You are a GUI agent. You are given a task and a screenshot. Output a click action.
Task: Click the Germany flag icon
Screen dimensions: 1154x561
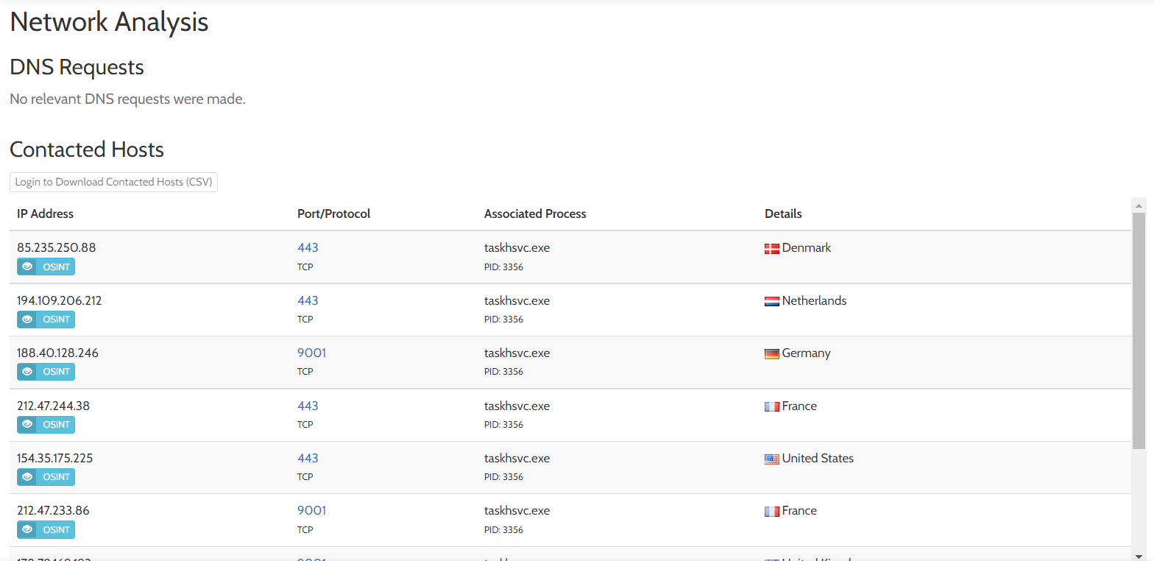click(771, 354)
